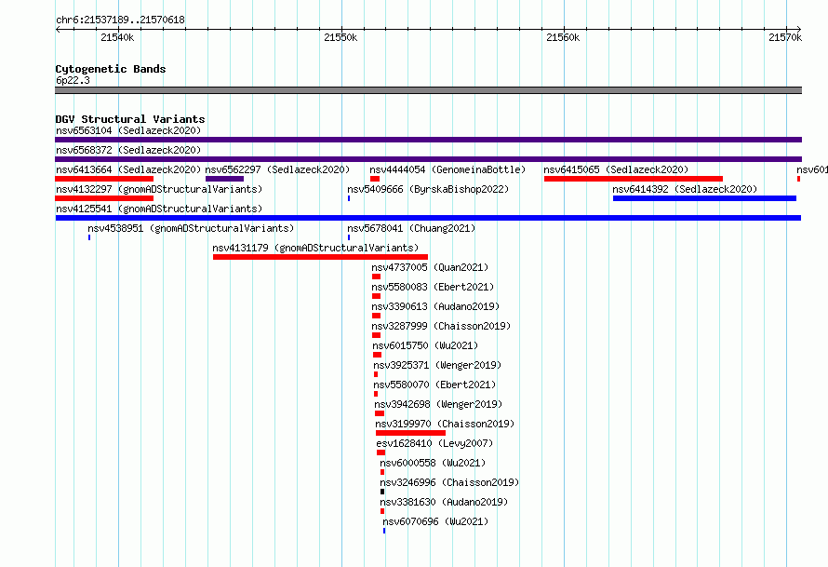Open nsv6562297 (Sedlazeck2020) label
Viewport: 828px width, 567px height.
coord(277,169)
